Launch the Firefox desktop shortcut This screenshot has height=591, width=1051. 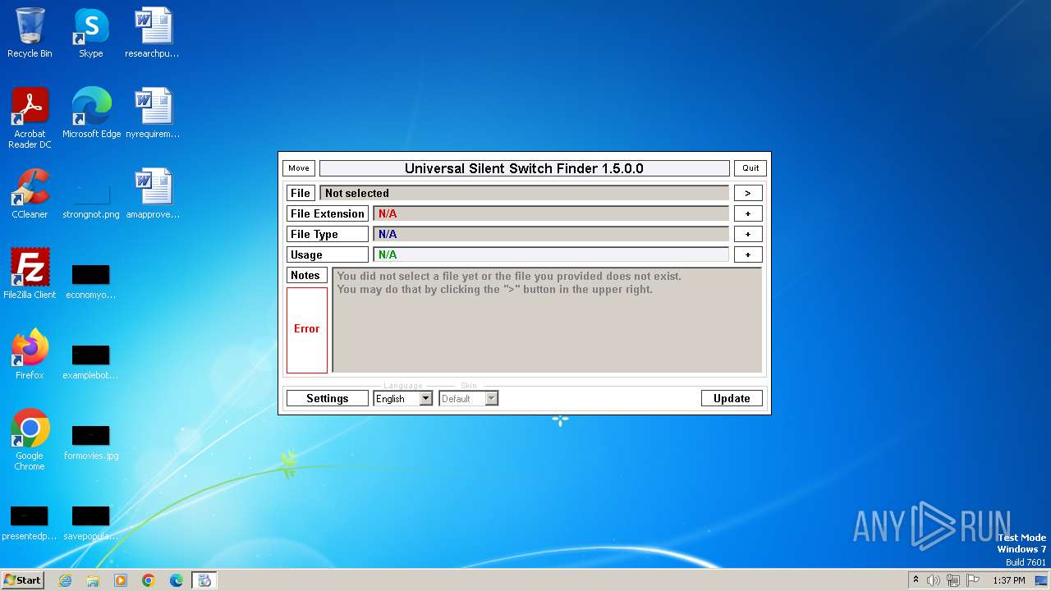pyautogui.click(x=30, y=355)
